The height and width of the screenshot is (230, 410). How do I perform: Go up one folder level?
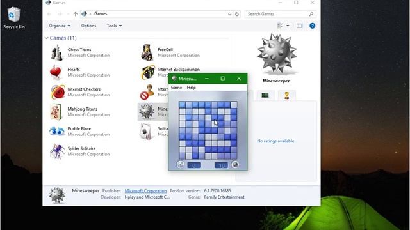[x=76, y=14]
